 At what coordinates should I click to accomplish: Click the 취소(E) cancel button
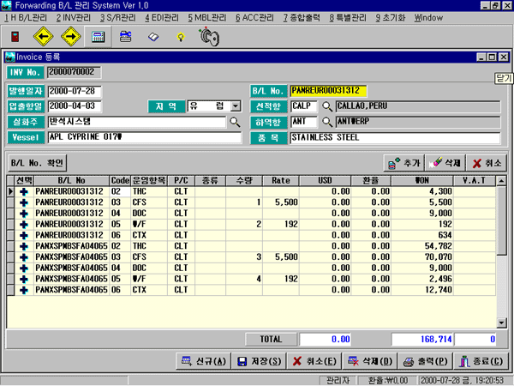pos(314,361)
